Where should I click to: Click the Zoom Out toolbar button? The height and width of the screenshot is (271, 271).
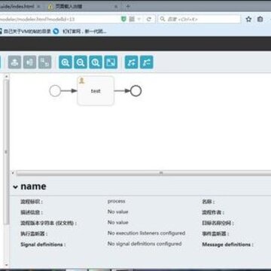(x=81, y=62)
